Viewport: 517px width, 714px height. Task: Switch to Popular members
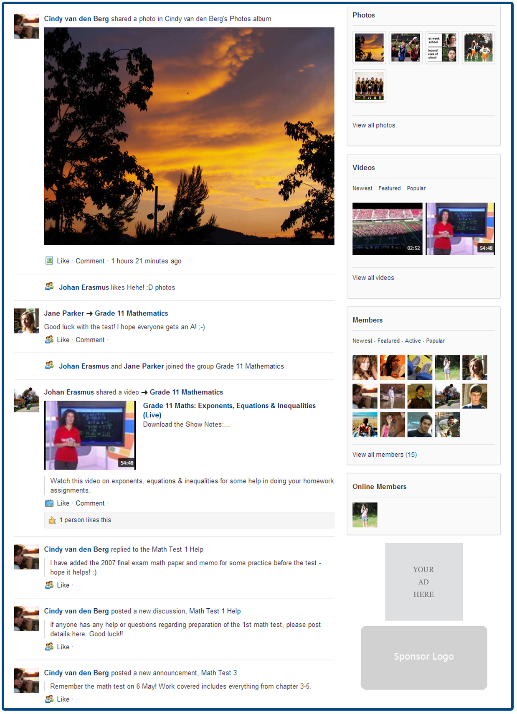click(x=436, y=341)
